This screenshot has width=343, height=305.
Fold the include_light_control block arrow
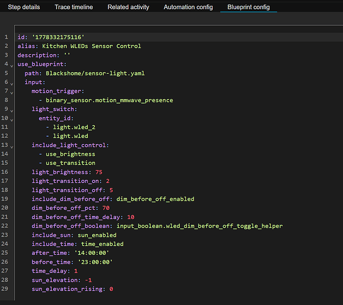click(x=12, y=147)
